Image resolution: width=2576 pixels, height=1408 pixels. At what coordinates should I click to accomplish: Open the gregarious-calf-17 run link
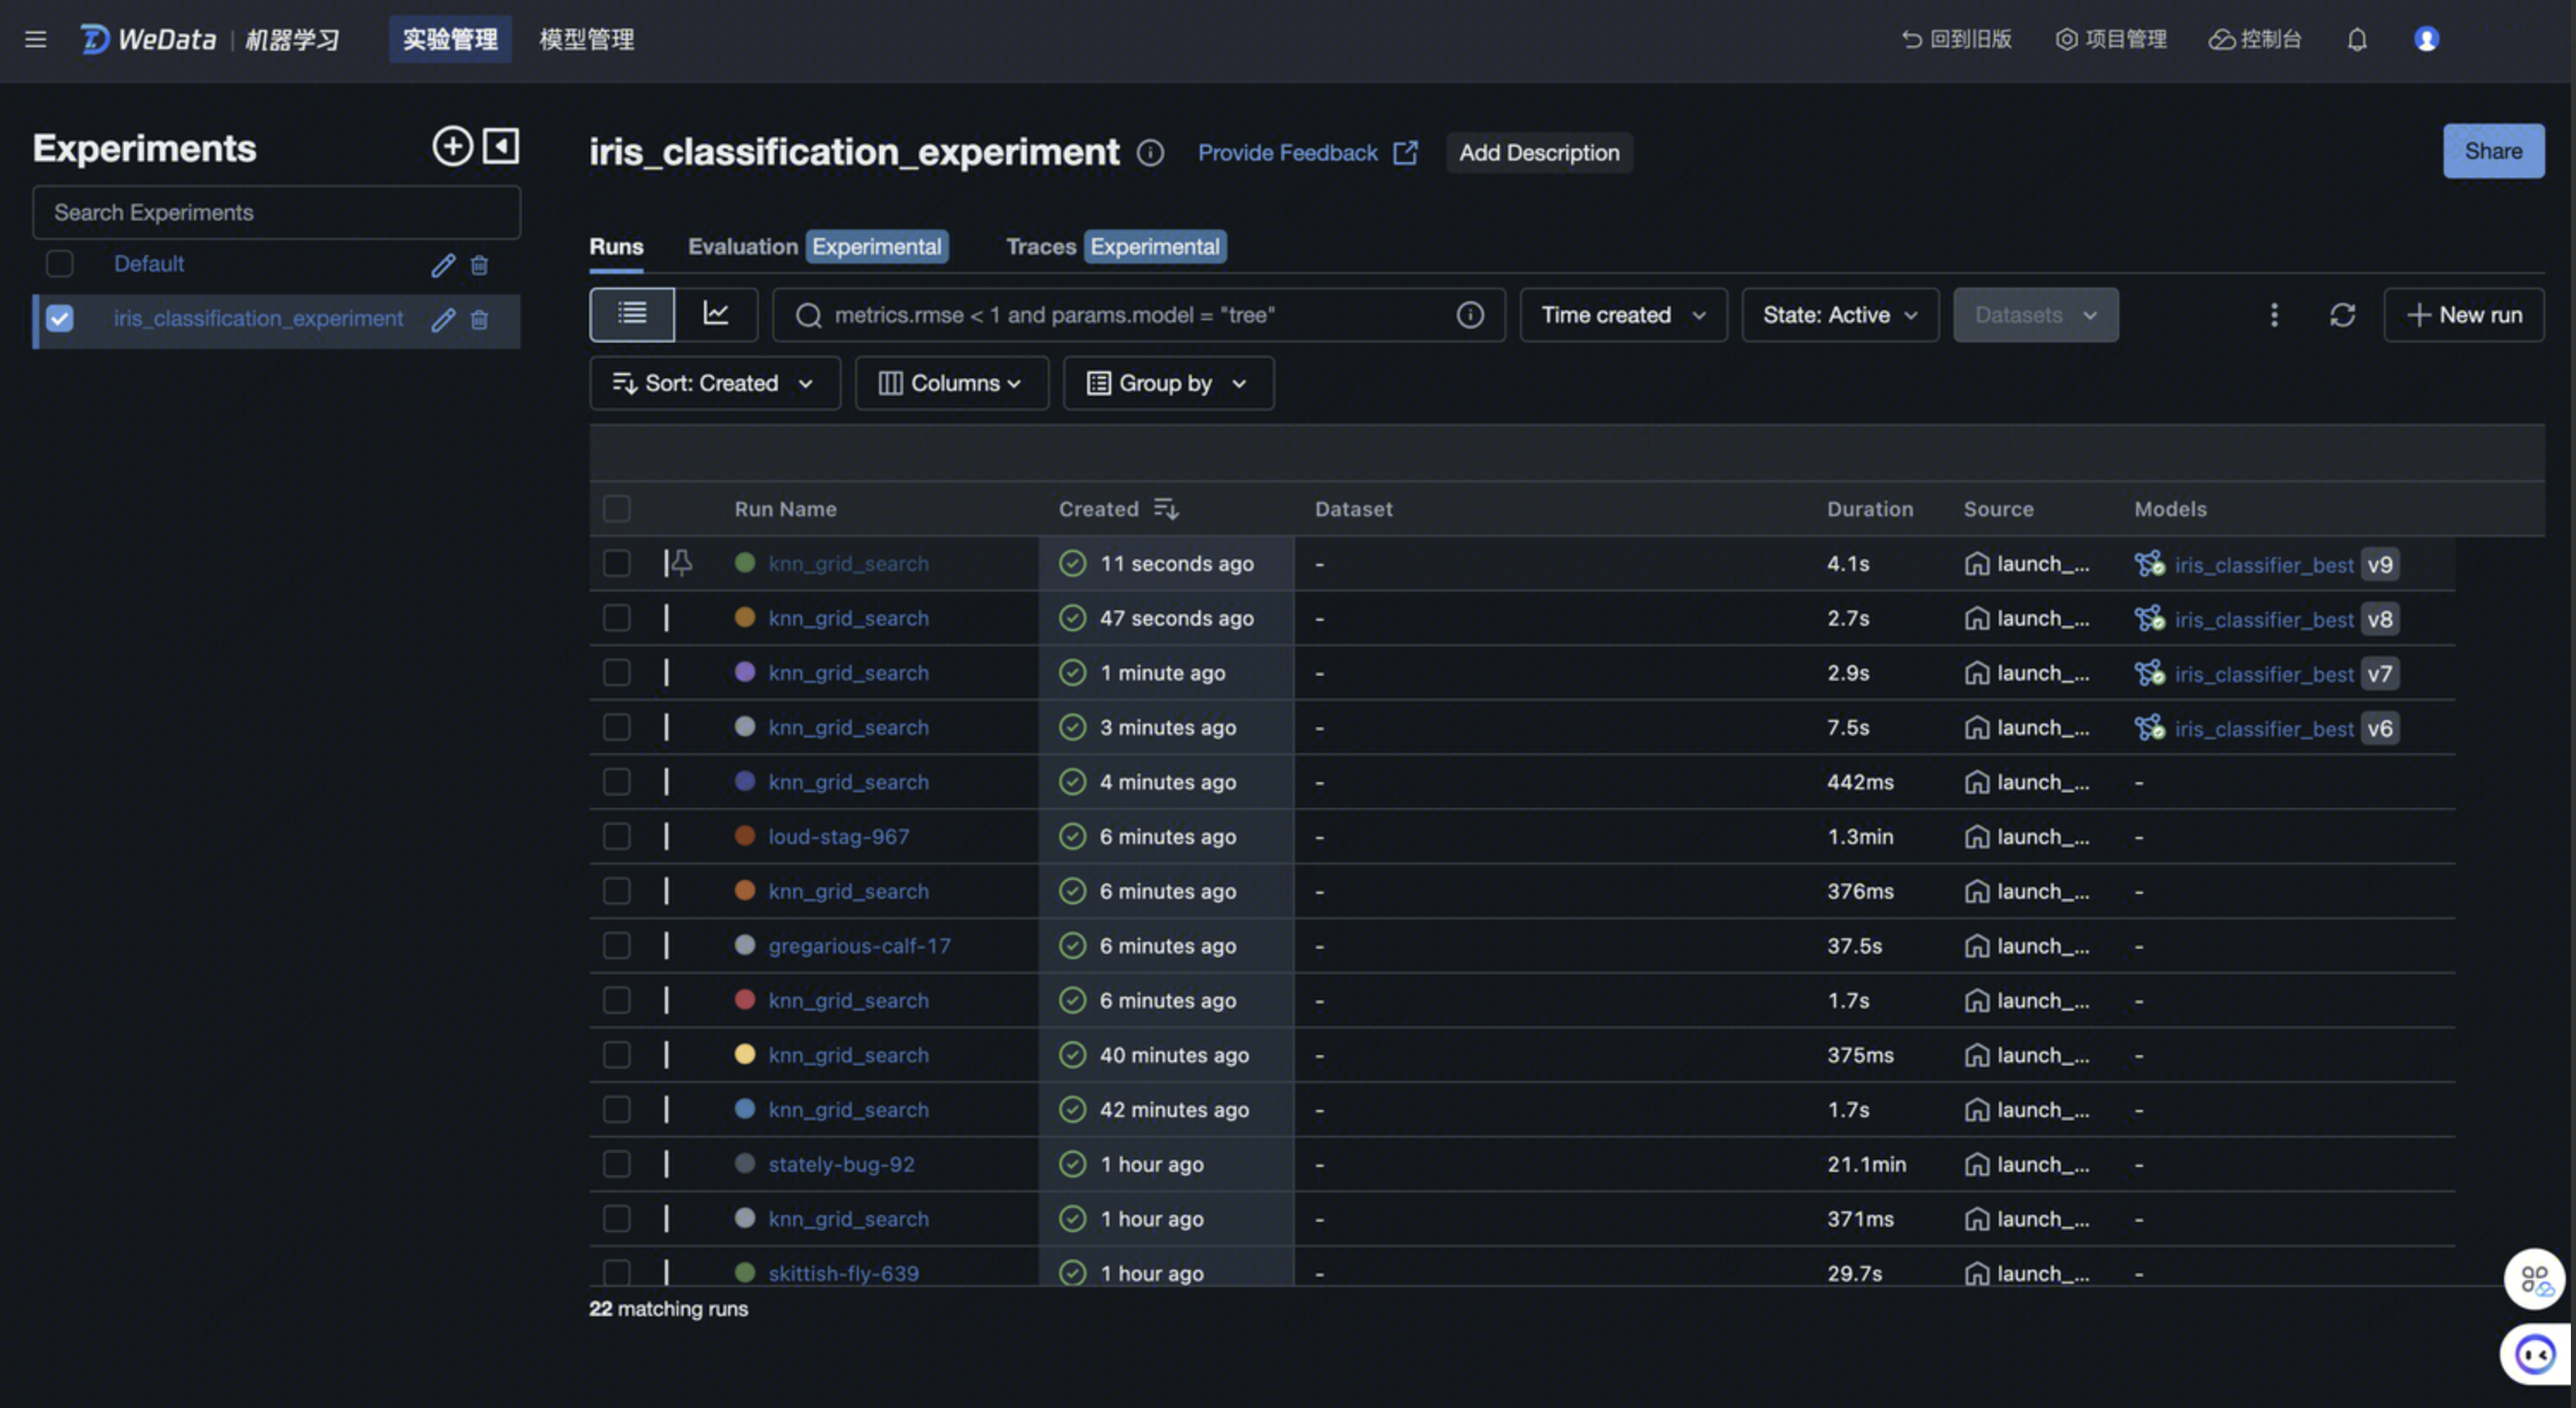pyautogui.click(x=859, y=945)
